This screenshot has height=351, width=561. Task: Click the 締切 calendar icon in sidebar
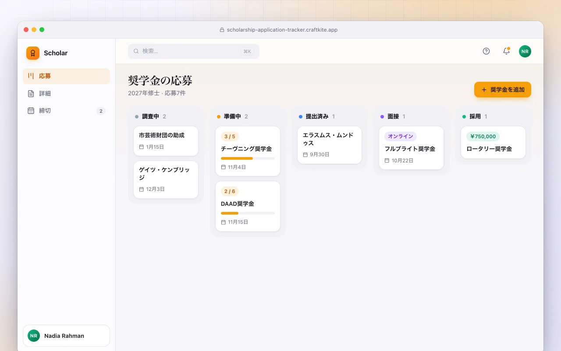point(31,111)
